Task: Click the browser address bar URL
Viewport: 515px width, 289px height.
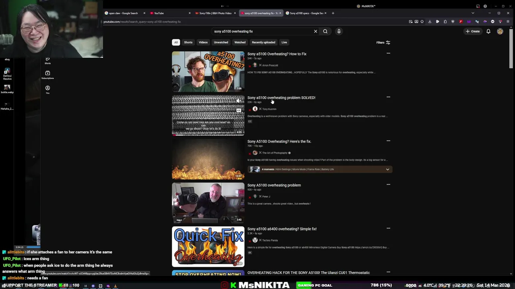Action: point(142,22)
